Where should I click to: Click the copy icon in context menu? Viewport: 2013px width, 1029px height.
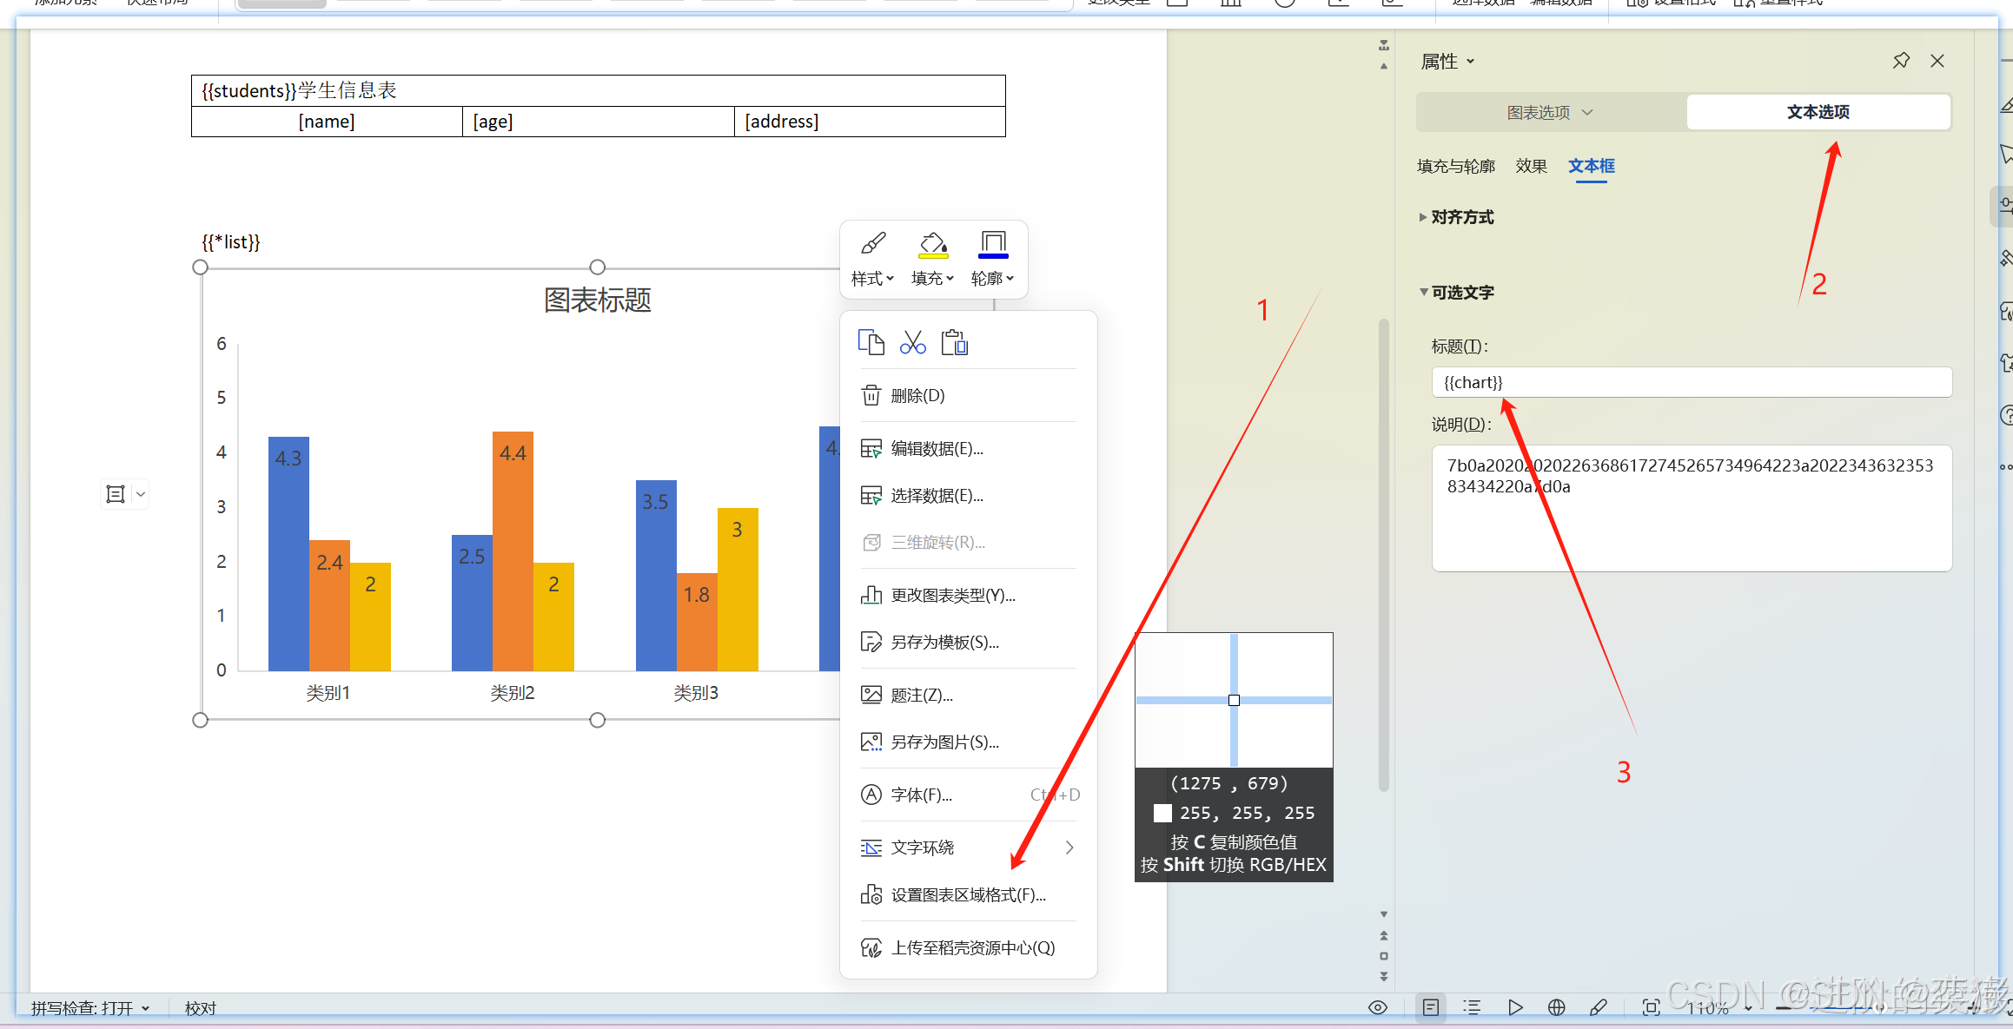click(871, 343)
